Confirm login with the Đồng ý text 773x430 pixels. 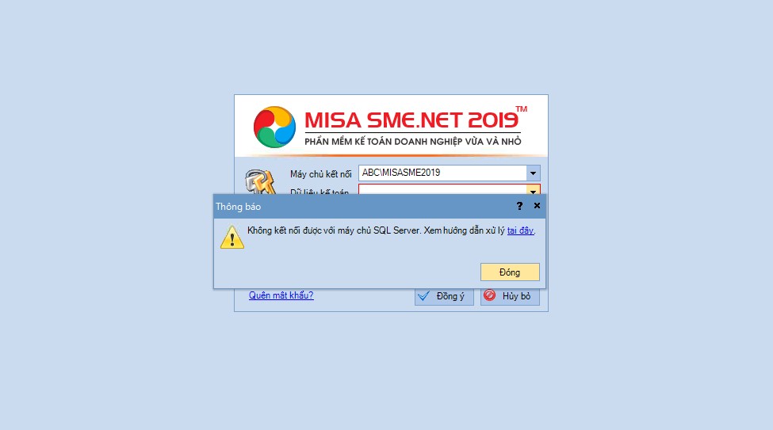tap(450, 296)
